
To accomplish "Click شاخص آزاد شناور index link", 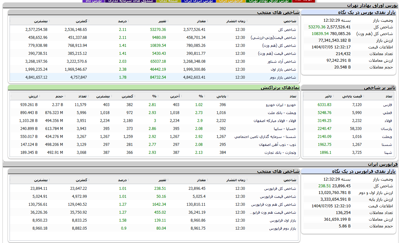I will 281,61.
